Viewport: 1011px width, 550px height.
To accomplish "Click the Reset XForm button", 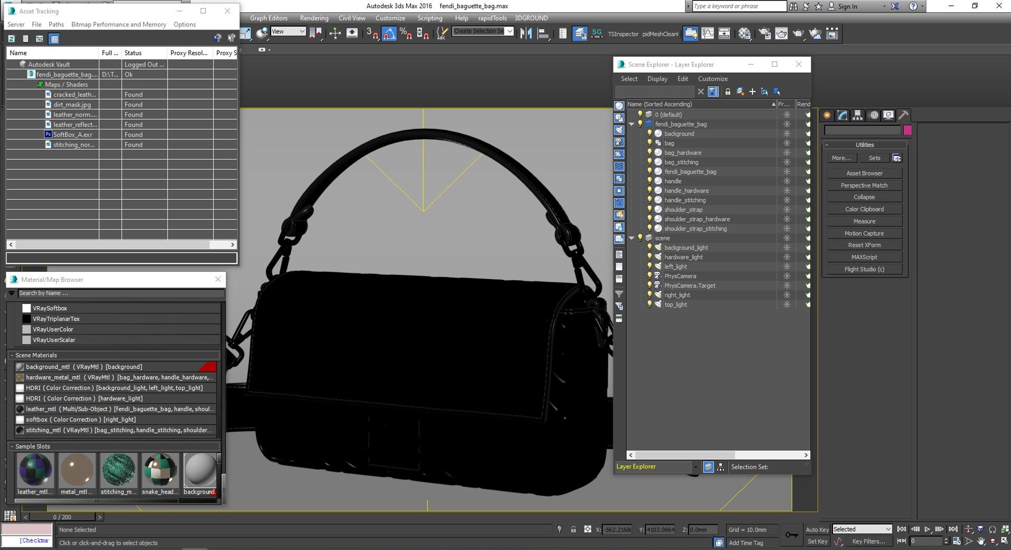I will tap(864, 245).
